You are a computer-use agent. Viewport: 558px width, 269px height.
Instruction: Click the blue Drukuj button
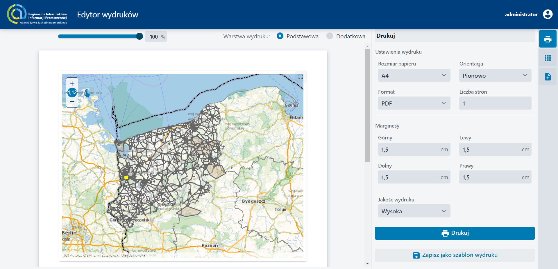click(x=455, y=233)
